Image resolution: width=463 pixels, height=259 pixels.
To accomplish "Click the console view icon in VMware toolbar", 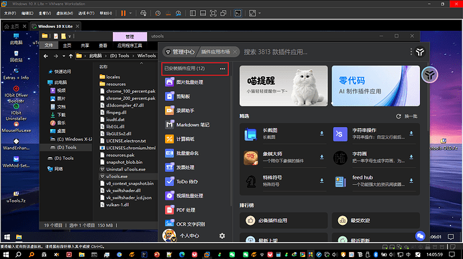I will coord(238,13).
